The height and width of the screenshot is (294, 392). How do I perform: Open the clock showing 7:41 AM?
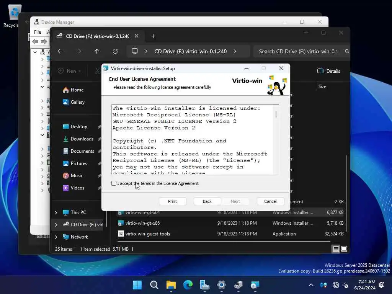(x=365, y=285)
